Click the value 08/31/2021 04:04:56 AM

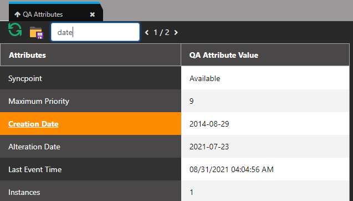265,169
